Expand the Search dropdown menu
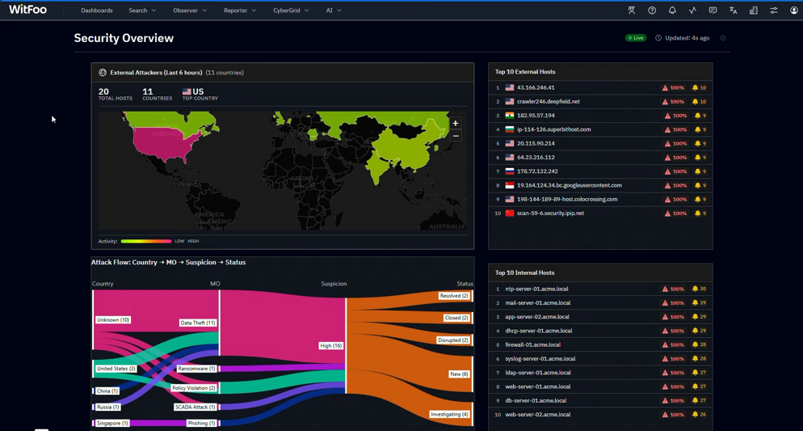This screenshot has height=431, width=803. [x=142, y=11]
